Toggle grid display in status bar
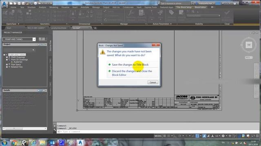This screenshot has height=146, width=261. point(164,136)
